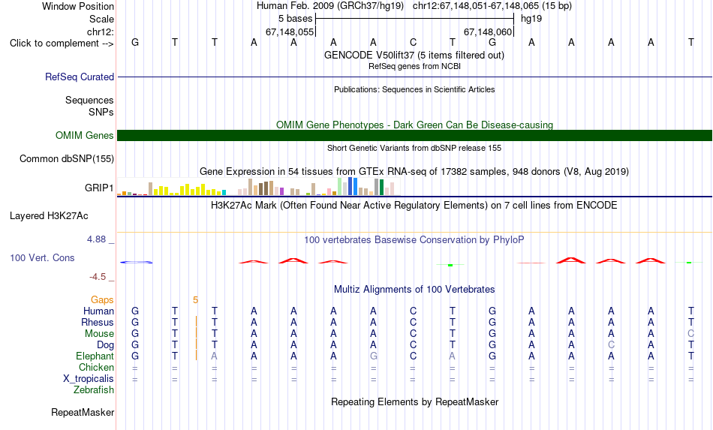Click the orange gap count '5'
Screen dimensions: 713x430
coord(196,299)
